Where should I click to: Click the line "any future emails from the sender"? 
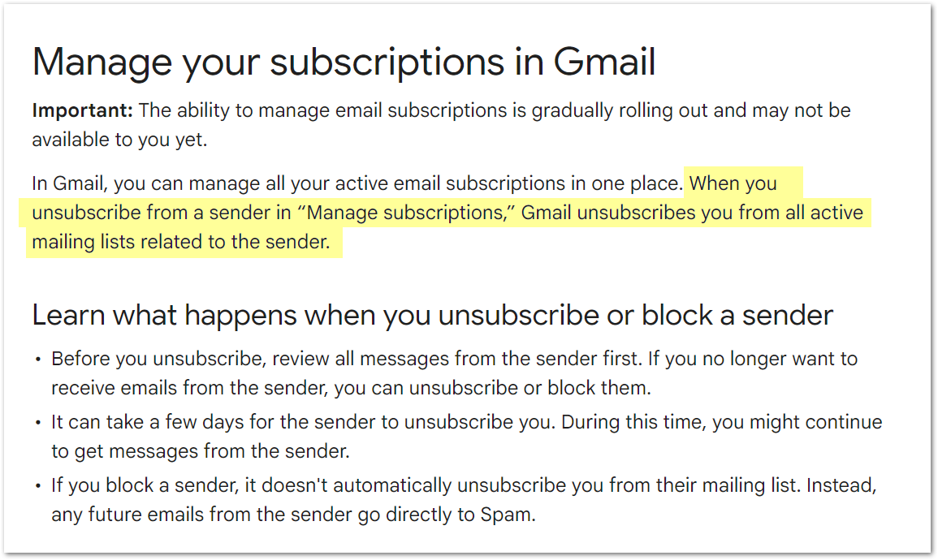[x=201, y=515]
